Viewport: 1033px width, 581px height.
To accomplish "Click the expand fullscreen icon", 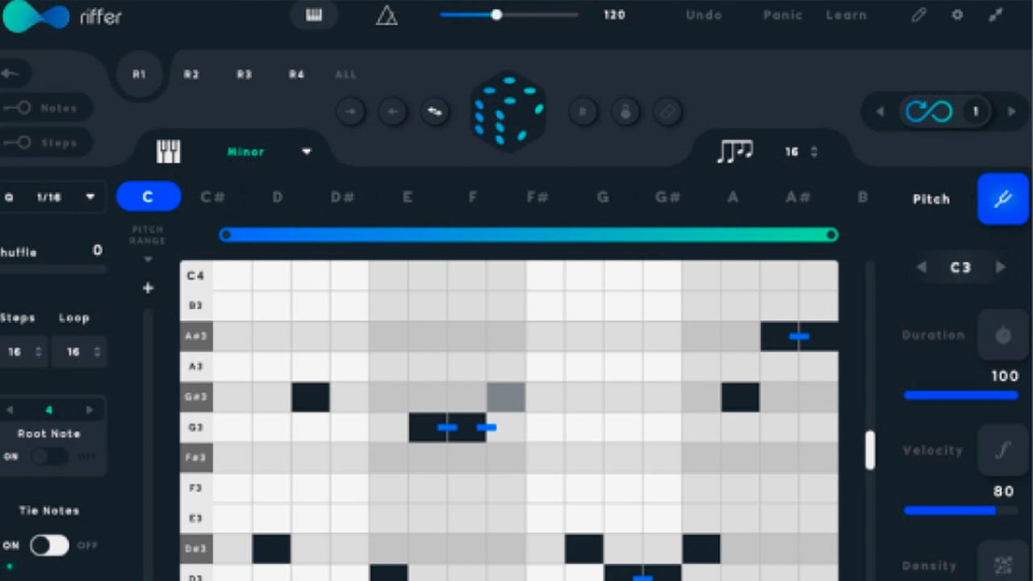I will pyautogui.click(x=997, y=15).
